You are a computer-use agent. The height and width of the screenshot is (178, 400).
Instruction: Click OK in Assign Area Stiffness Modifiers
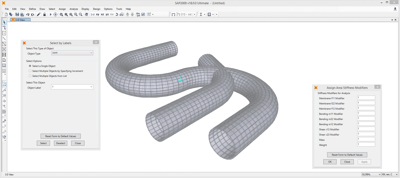click(x=330, y=162)
